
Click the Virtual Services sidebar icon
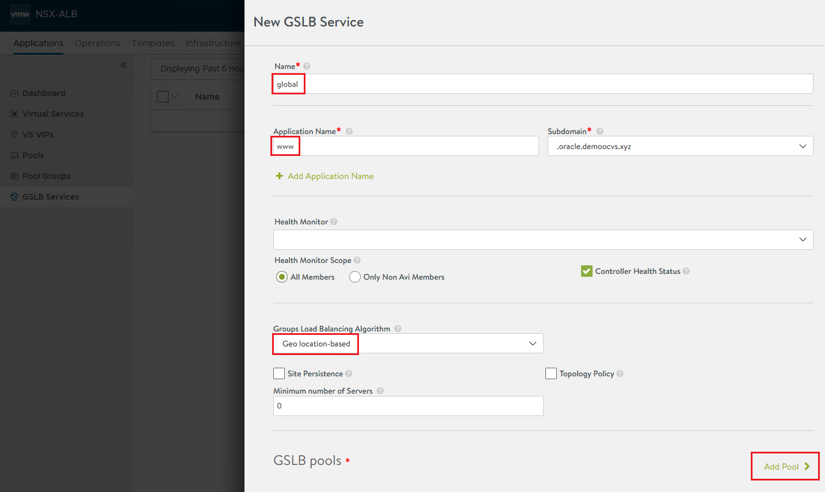click(14, 114)
